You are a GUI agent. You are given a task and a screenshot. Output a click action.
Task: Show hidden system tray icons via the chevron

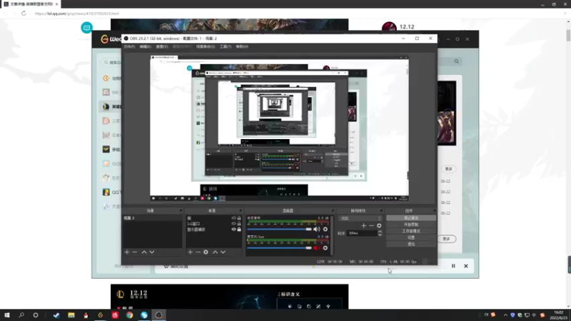coord(505,315)
